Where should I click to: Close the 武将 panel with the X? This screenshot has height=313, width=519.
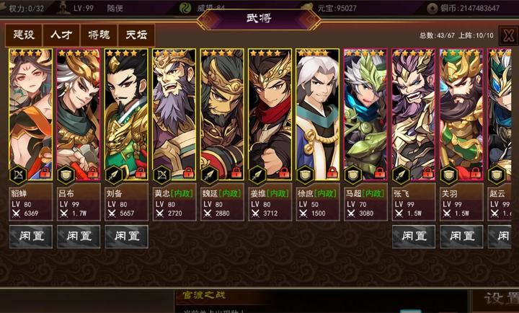[x=508, y=35]
